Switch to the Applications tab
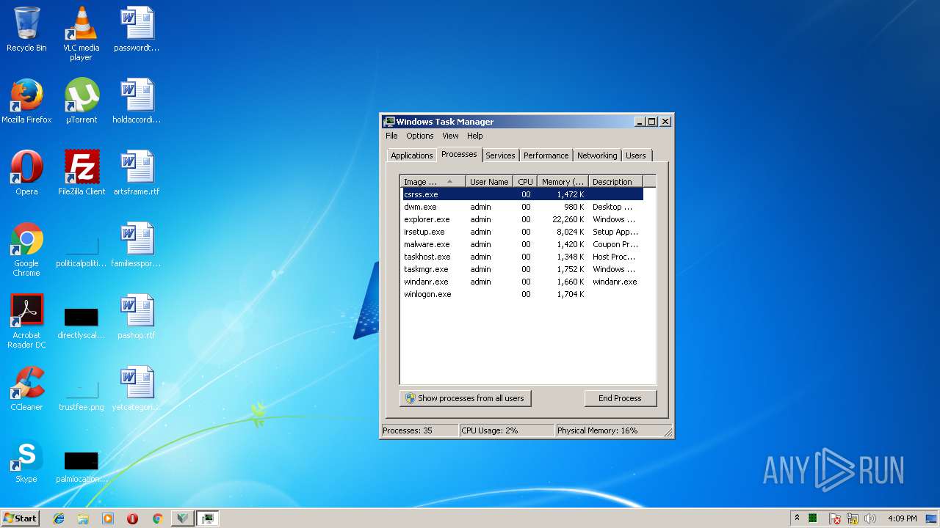 coord(411,155)
